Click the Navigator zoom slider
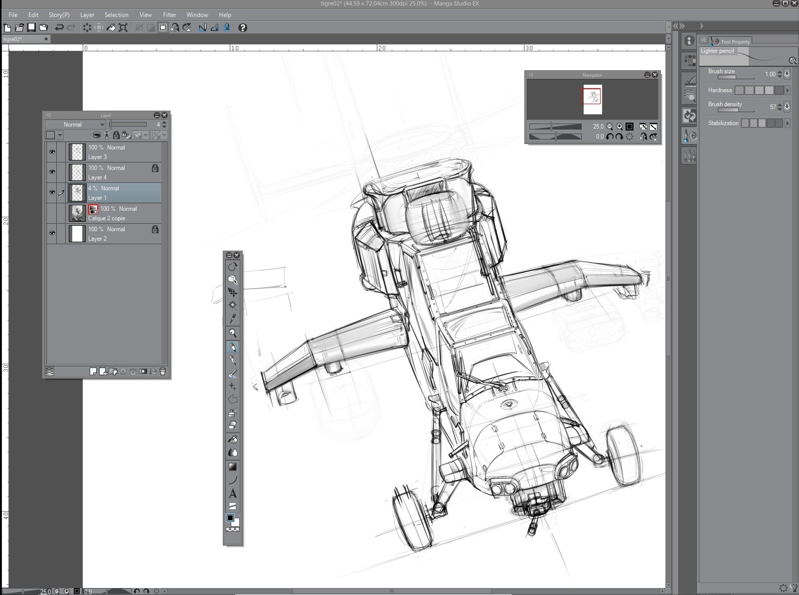Screen dimensions: 799x595 coord(555,127)
